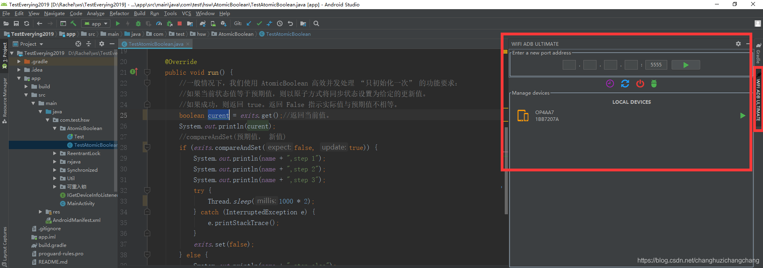The height and width of the screenshot is (268, 763).
Task: Collapse all in the Project panel
Action: [89, 44]
